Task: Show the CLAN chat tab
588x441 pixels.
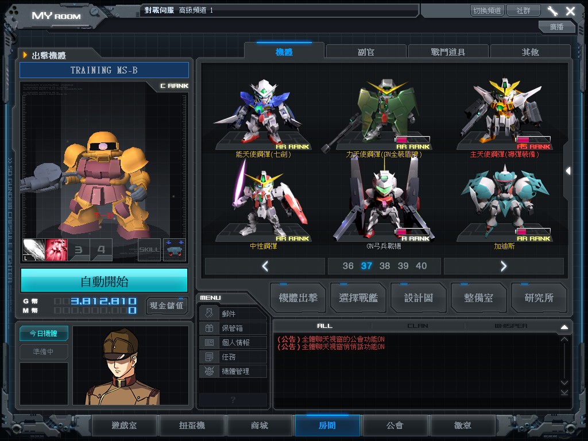Action: pyautogui.click(x=418, y=326)
